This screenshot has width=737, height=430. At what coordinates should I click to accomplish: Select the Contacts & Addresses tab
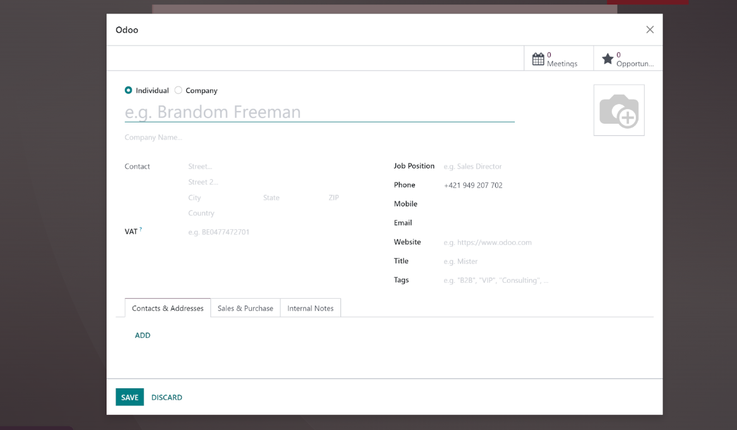[167, 308]
